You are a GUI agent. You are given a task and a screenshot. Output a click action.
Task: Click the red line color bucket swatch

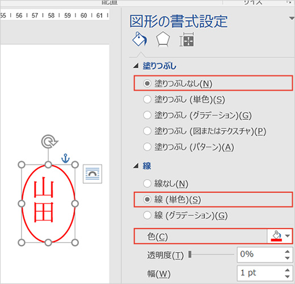click(x=276, y=236)
